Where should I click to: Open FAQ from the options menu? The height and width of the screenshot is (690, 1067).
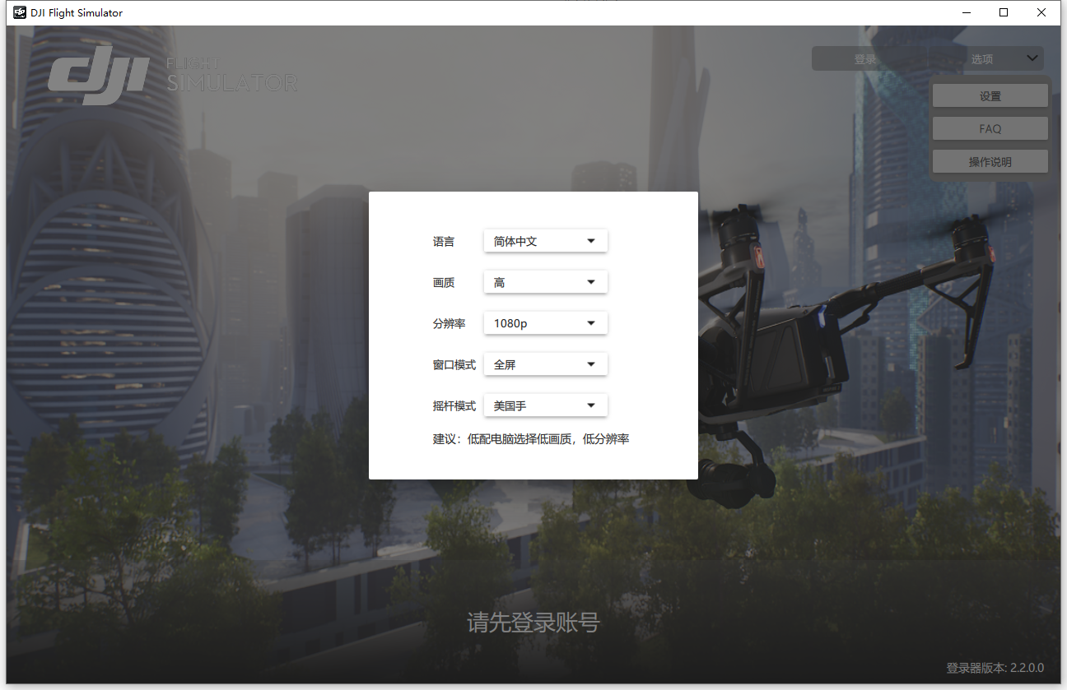click(990, 128)
